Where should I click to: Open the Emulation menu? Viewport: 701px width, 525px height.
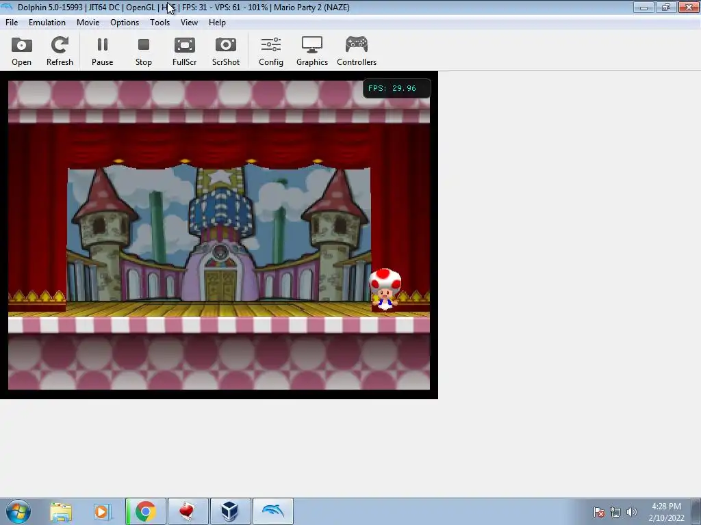pyautogui.click(x=47, y=23)
